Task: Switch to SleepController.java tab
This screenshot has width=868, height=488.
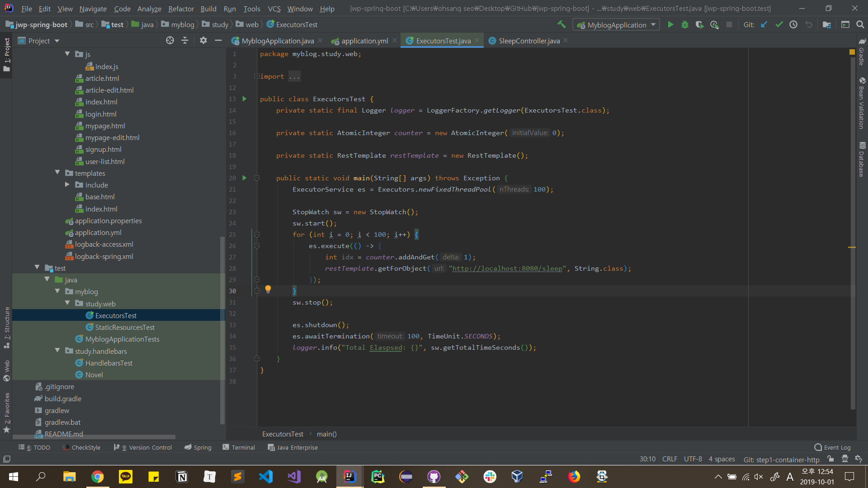Action: [x=529, y=41]
